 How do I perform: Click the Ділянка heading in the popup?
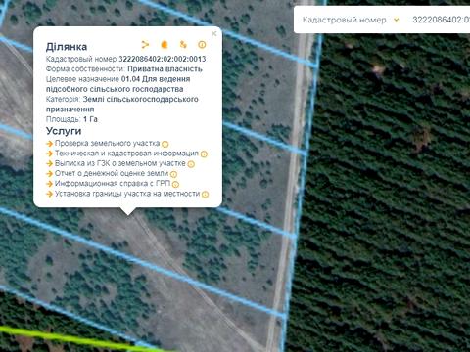(67, 47)
